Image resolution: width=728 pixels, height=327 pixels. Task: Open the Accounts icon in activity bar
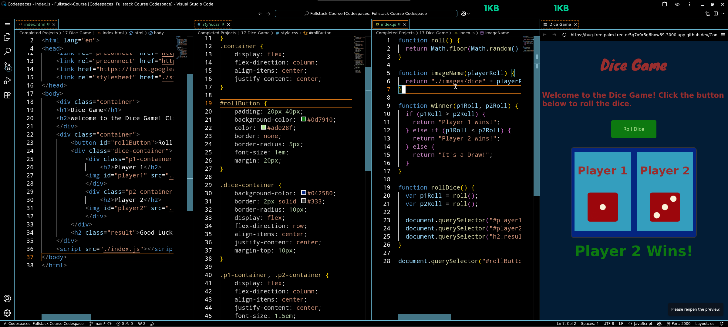7,299
